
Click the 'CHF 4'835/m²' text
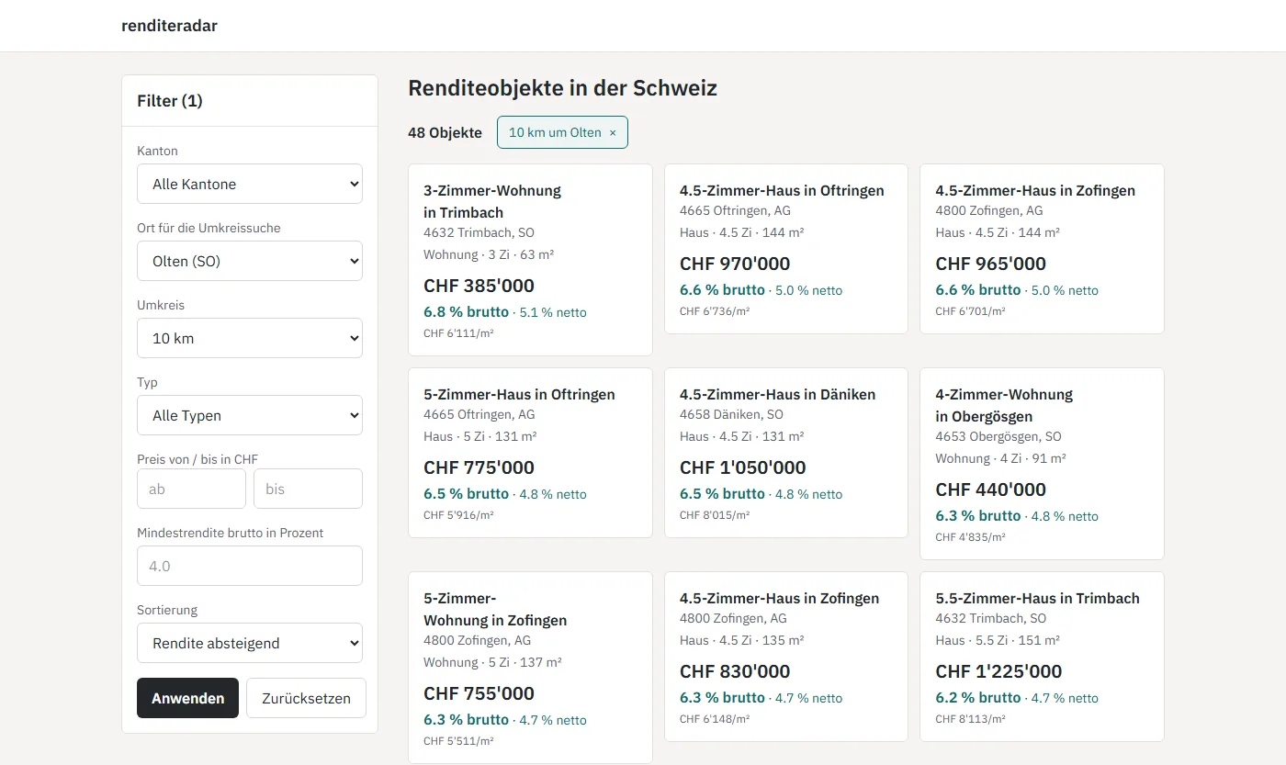click(970, 537)
